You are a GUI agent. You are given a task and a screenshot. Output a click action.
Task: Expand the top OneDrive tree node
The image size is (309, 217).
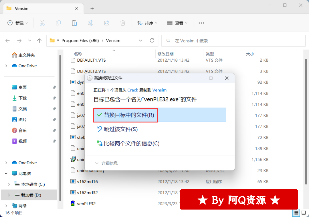click(6, 66)
